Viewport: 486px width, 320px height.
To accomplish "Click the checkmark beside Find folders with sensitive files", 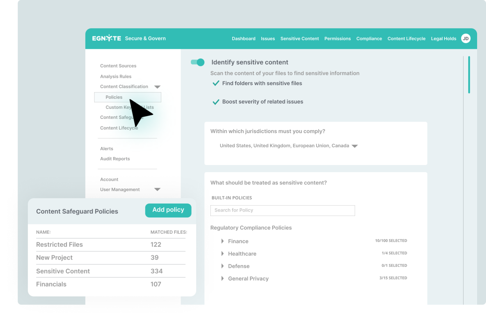I will (216, 83).
